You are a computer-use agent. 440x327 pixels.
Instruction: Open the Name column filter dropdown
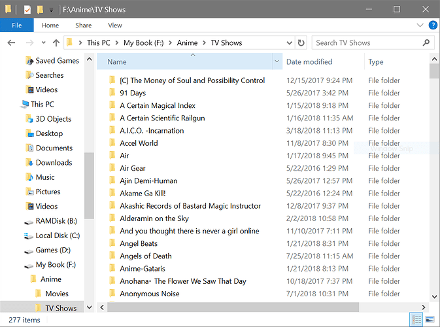(277, 61)
